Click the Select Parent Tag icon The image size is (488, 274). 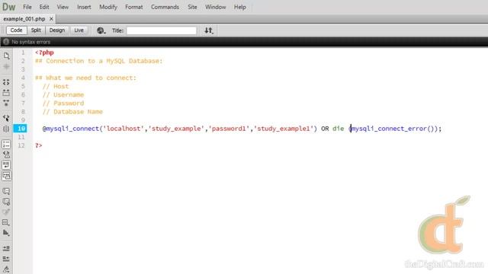click(x=6, y=118)
